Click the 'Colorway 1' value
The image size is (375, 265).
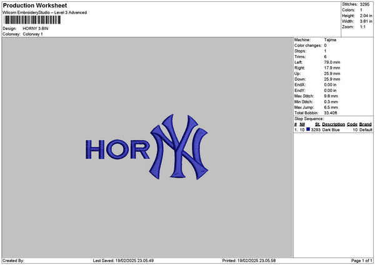click(32, 34)
